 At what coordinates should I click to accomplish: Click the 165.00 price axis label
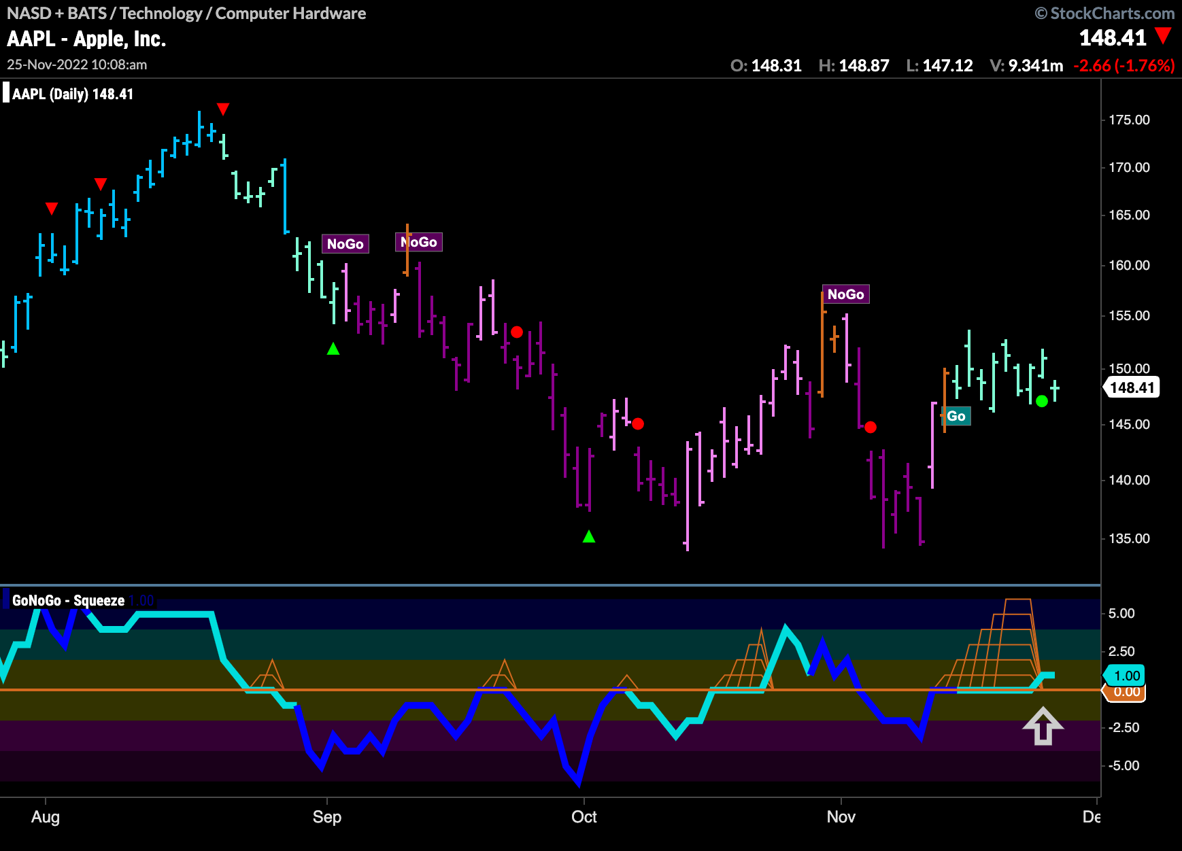pyautogui.click(x=1129, y=215)
